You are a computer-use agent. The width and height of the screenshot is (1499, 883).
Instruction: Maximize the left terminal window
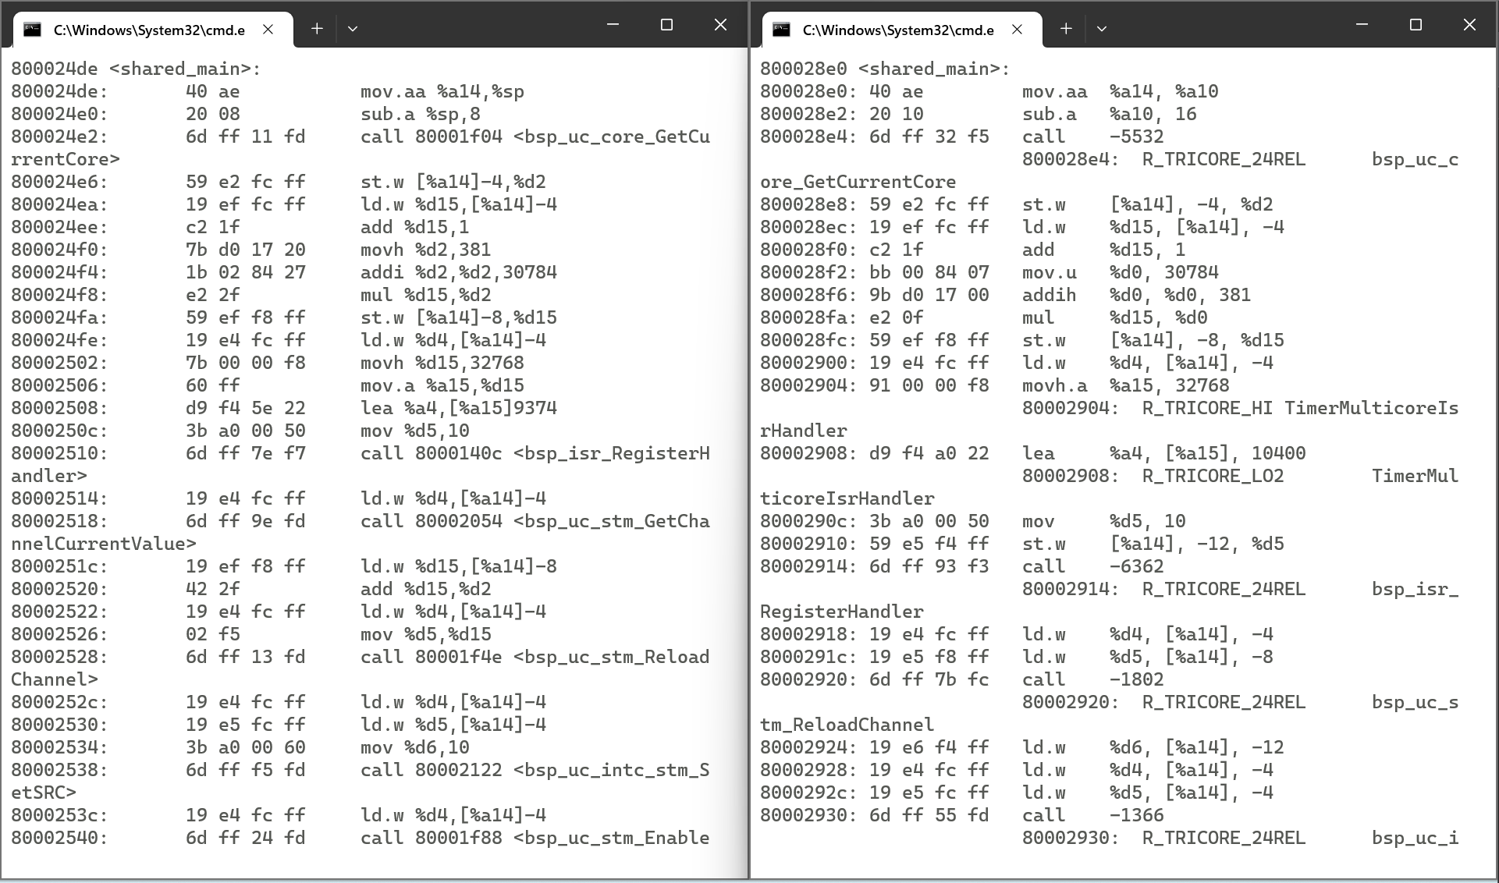(666, 25)
